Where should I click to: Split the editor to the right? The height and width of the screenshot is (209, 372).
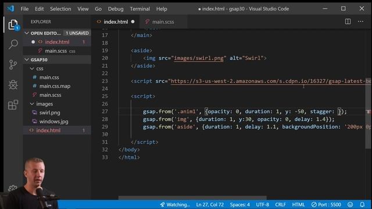[x=348, y=21]
